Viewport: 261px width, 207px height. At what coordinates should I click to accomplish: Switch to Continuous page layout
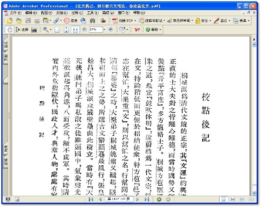[233, 199]
